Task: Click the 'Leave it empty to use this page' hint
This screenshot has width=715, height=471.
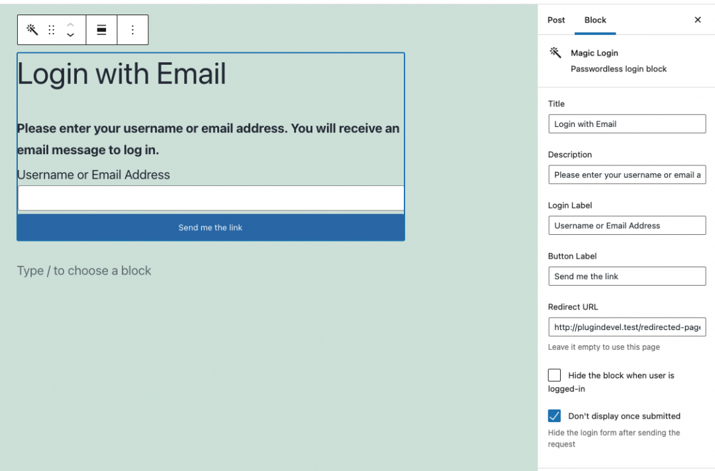Action: click(604, 347)
